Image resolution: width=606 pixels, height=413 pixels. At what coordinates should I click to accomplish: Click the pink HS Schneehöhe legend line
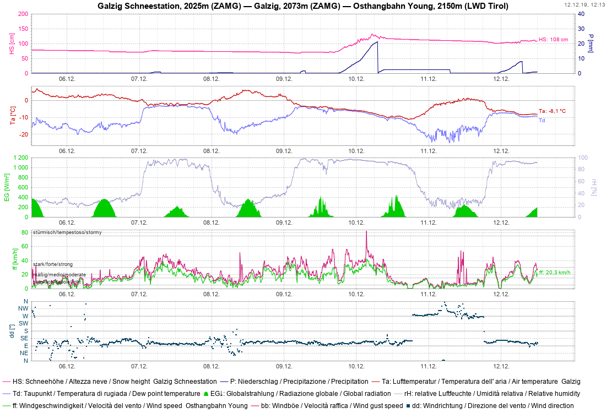pyautogui.click(x=7, y=381)
